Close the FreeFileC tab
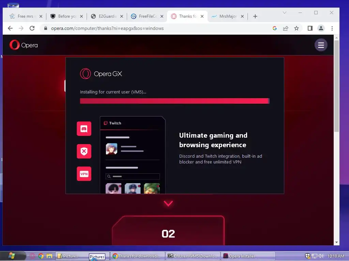This screenshot has height=261, width=349. click(x=162, y=16)
